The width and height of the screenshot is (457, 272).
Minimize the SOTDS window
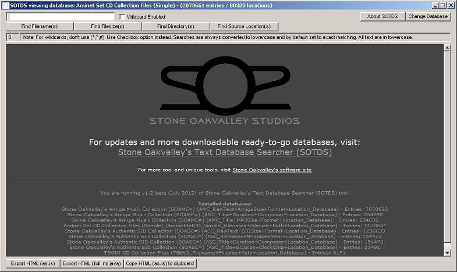(434, 5)
